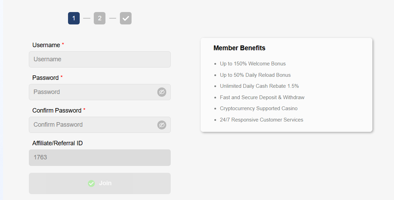
Task: Select step 2 square in progress tracker
Action: 100,18
